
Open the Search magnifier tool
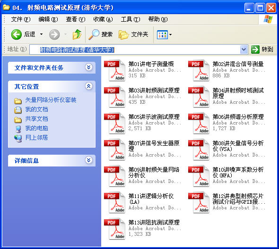(94, 34)
